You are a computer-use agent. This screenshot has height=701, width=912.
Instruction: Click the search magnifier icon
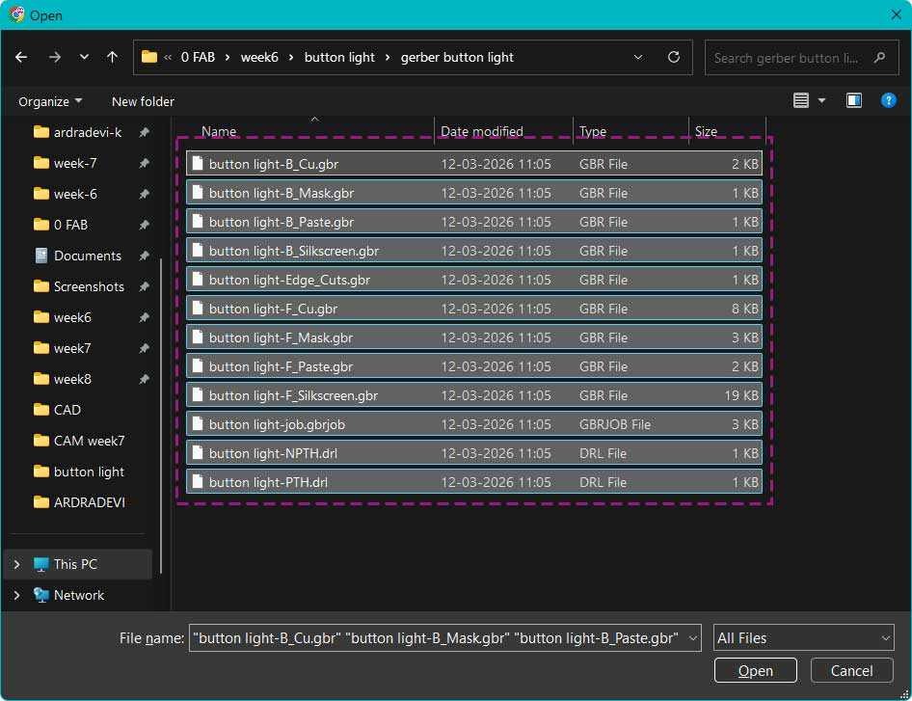(879, 58)
